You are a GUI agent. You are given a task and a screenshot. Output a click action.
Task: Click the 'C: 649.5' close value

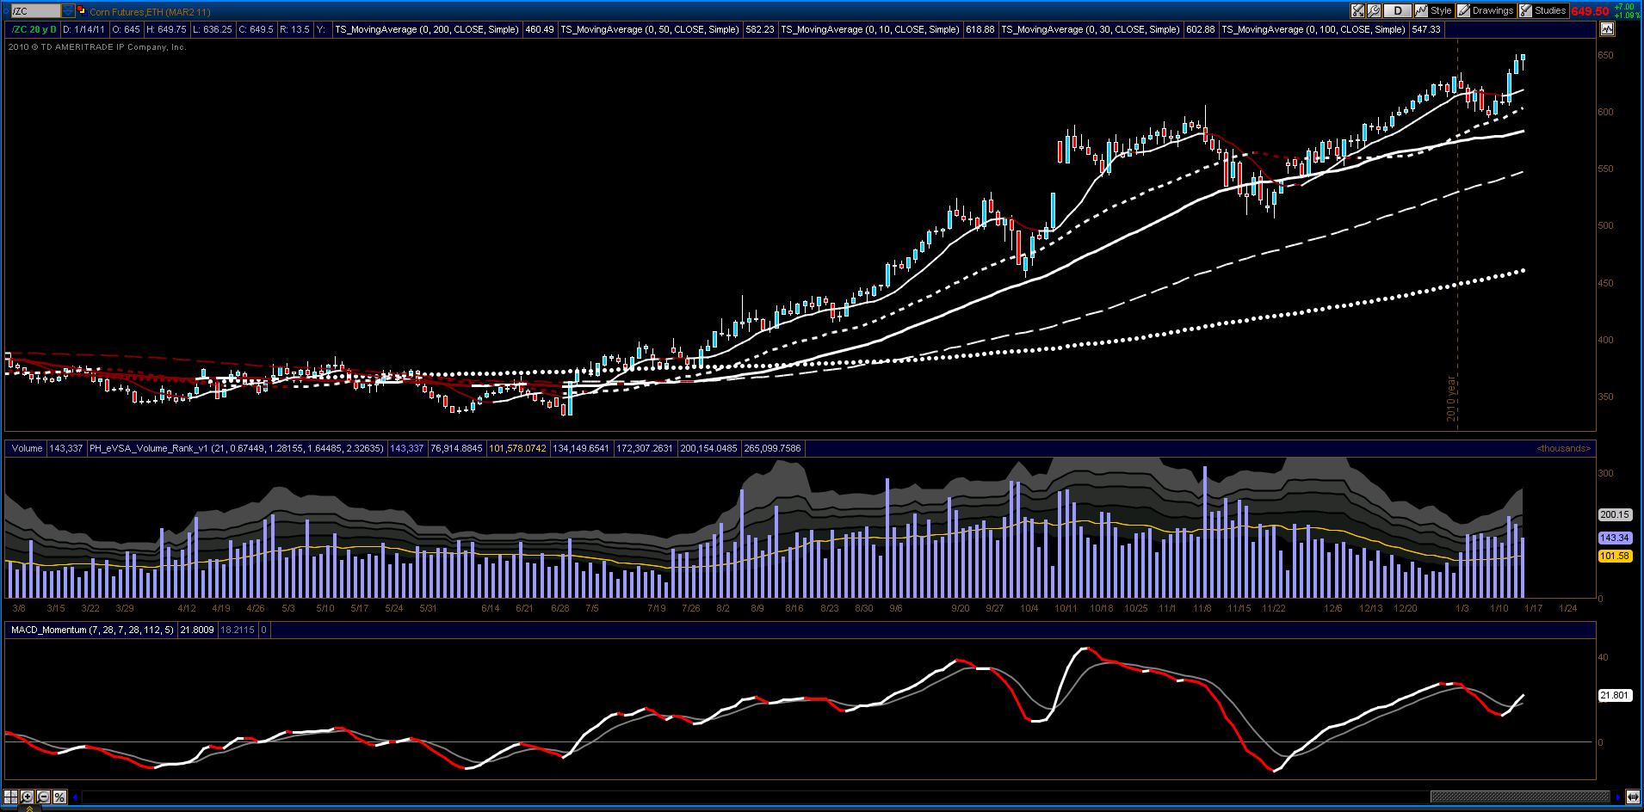click(256, 29)
